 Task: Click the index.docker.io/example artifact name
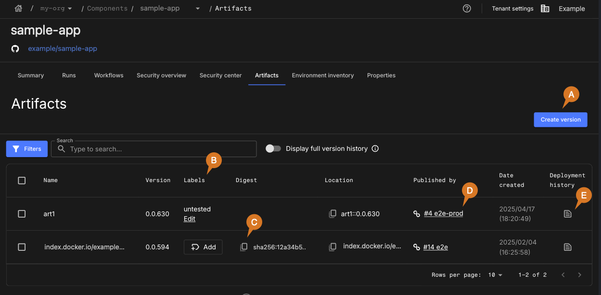tap(84, 247)
